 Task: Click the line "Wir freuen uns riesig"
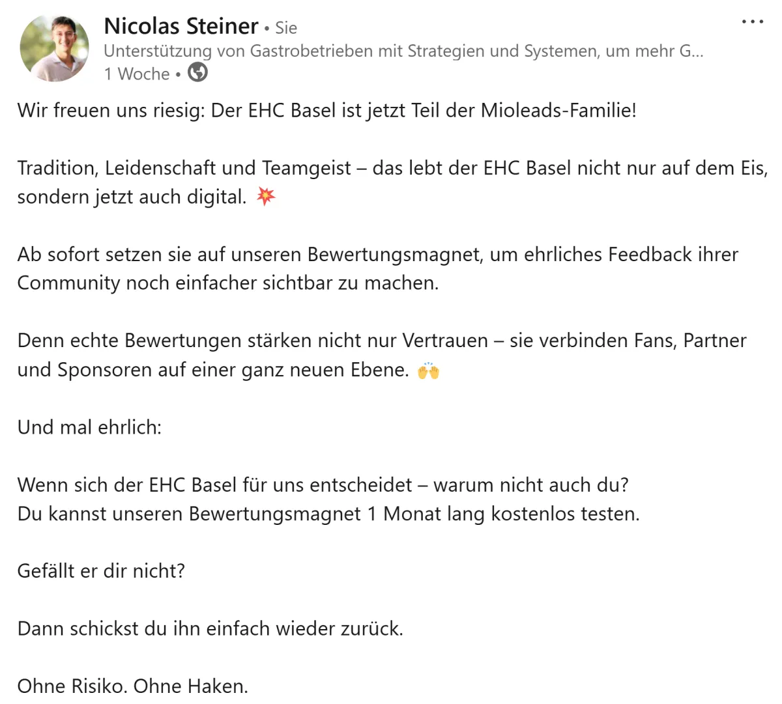pos(326,110)
